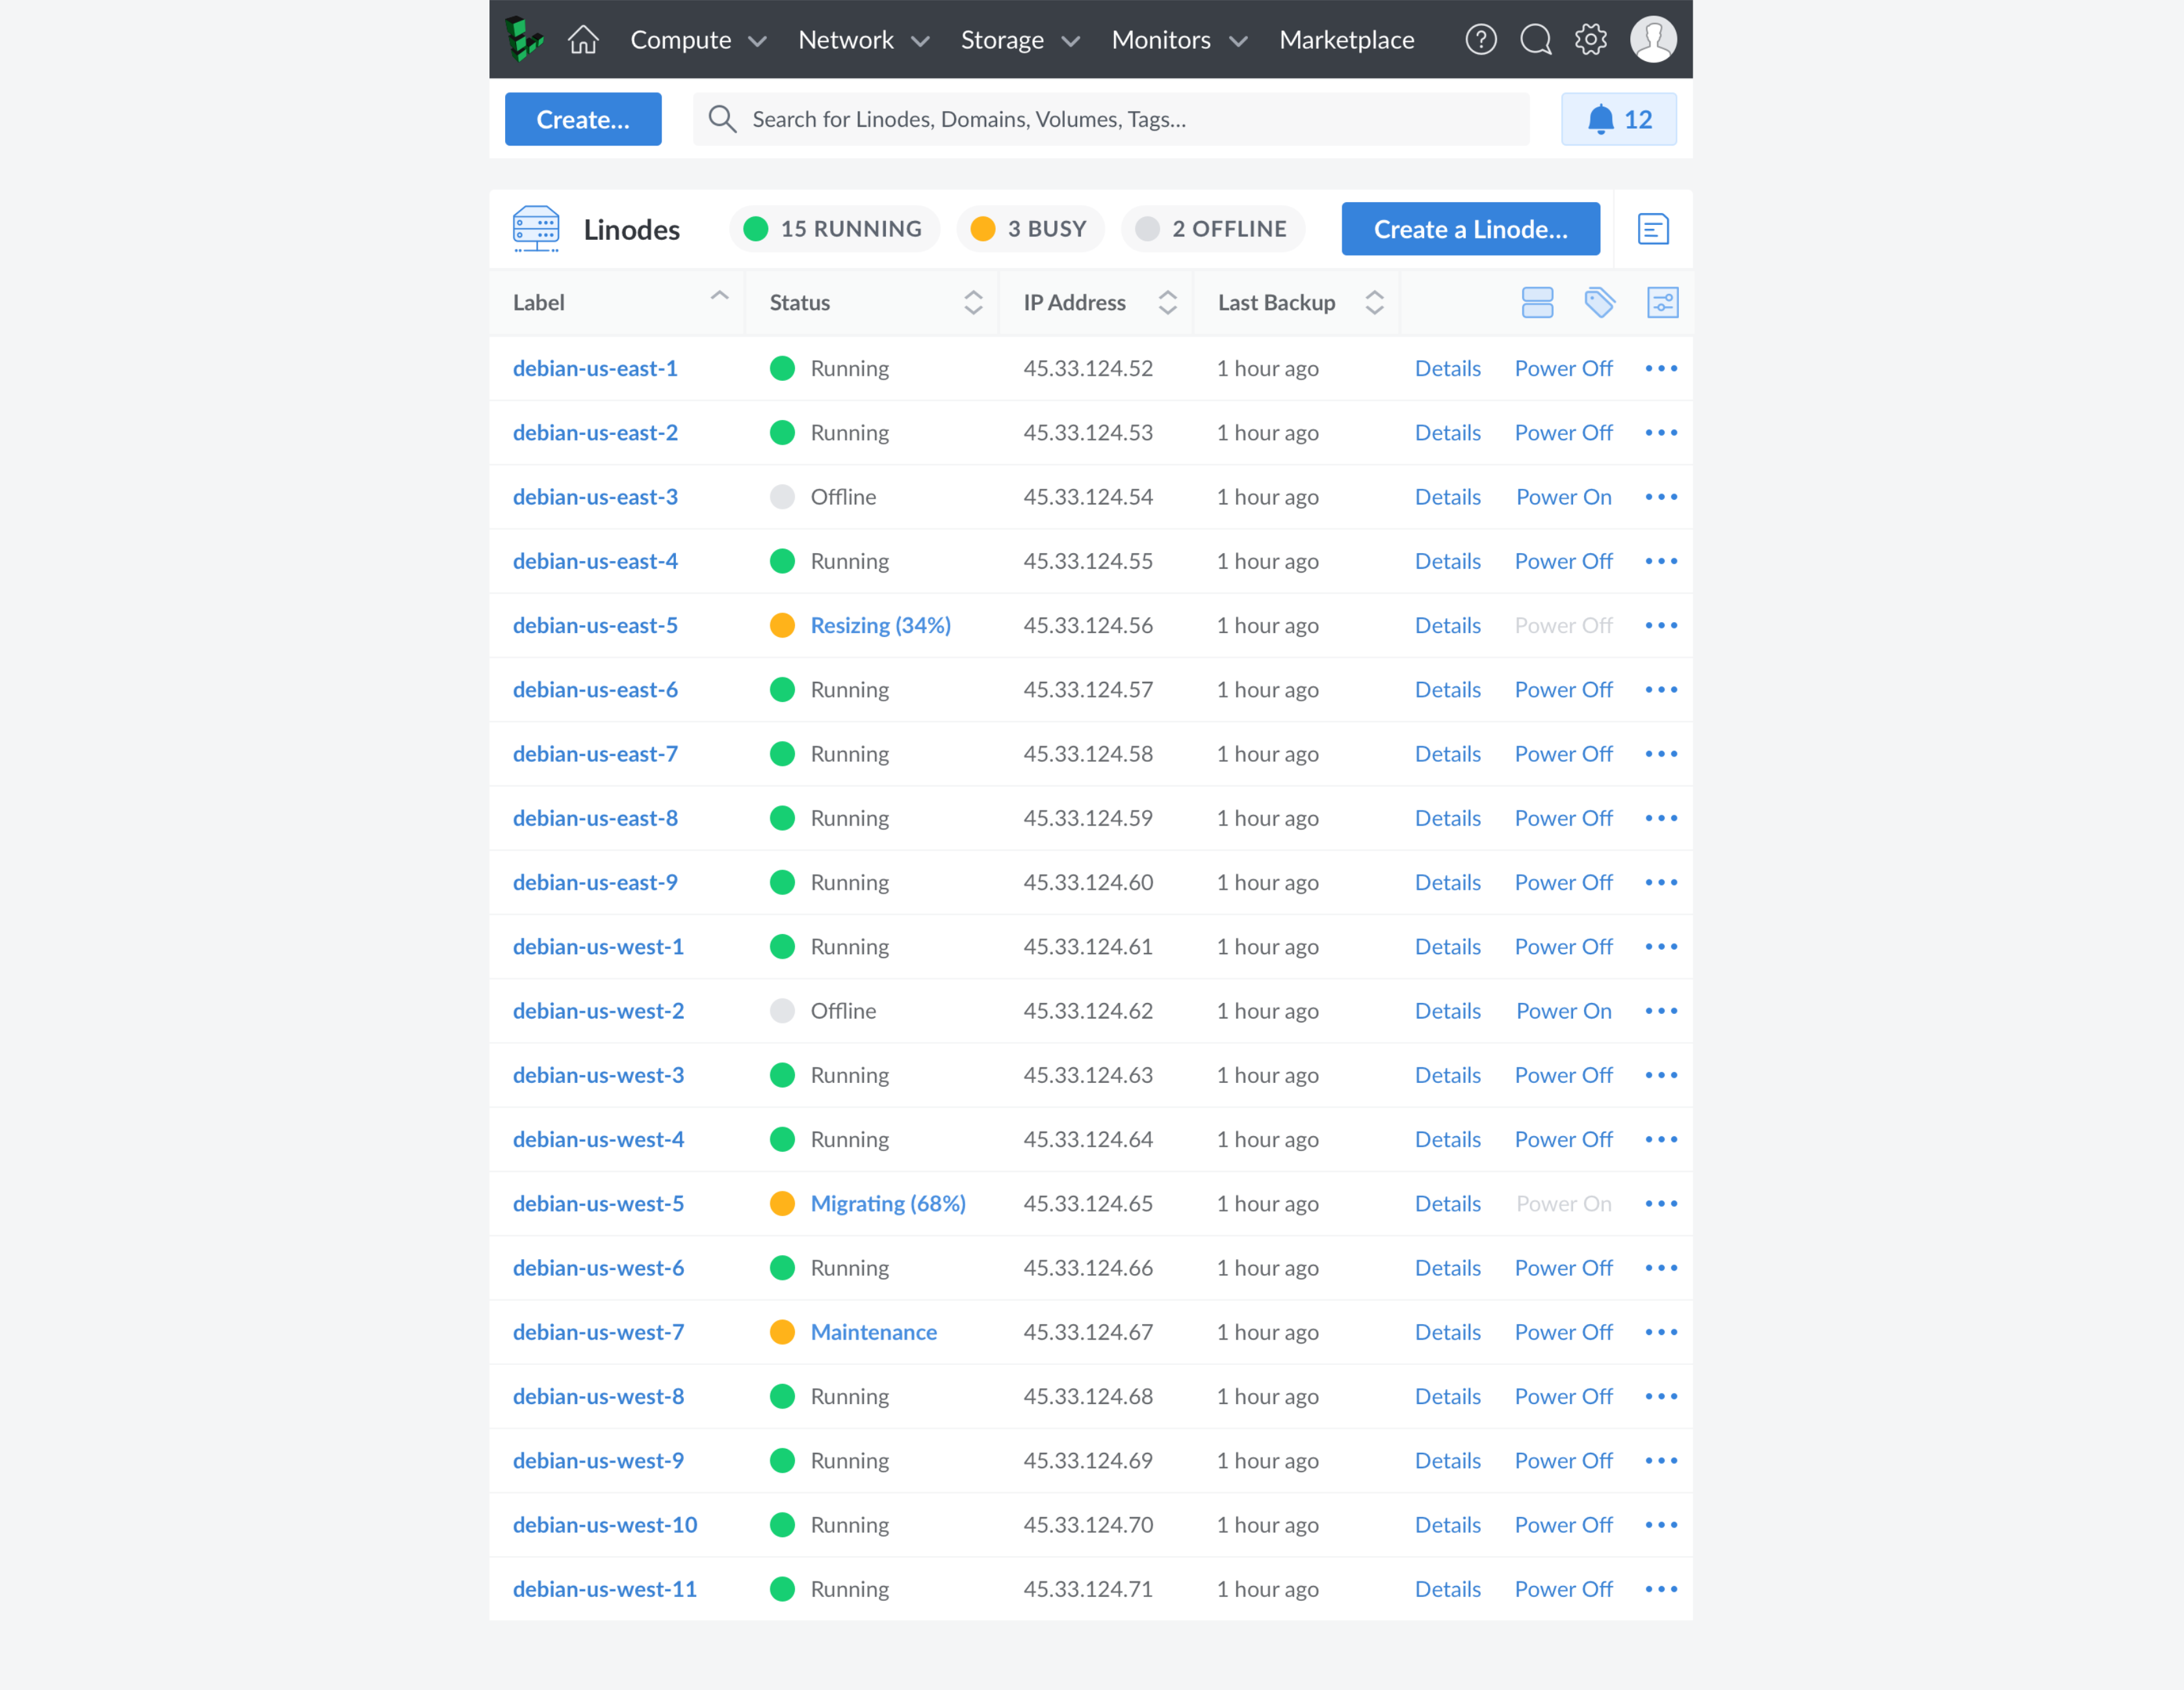Open the help question mark icon
The image size is (2184, 1690).
point(1480,39)
